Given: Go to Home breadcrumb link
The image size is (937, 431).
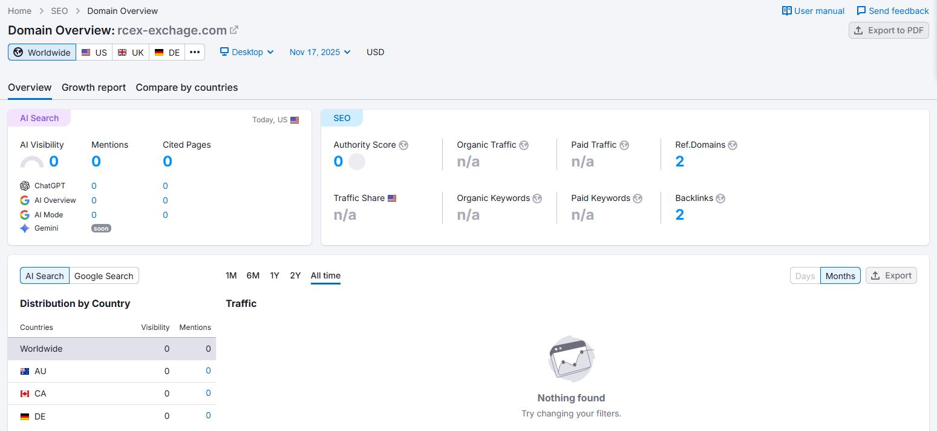Looking at the screenshot, I should tap(19, 11).
